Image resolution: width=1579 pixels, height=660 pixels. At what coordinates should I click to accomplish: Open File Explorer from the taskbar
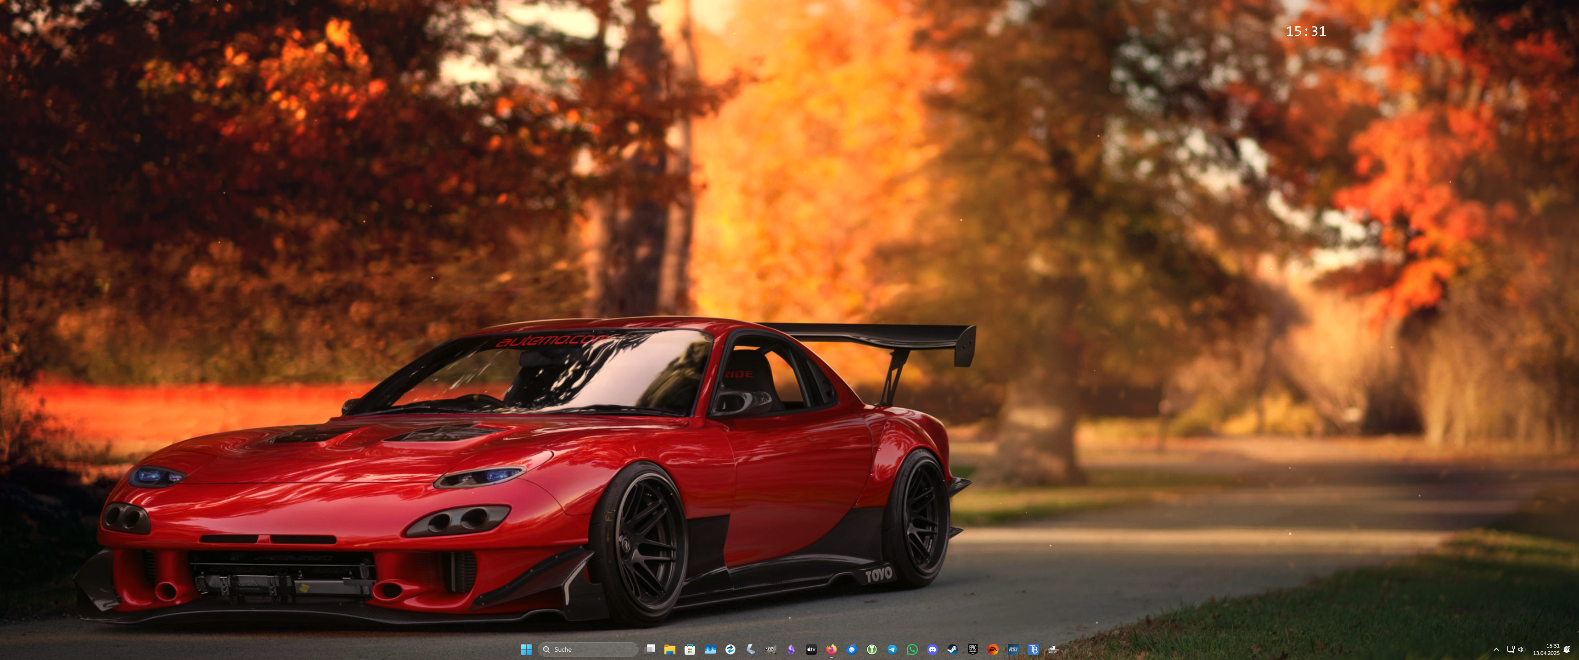671,650
